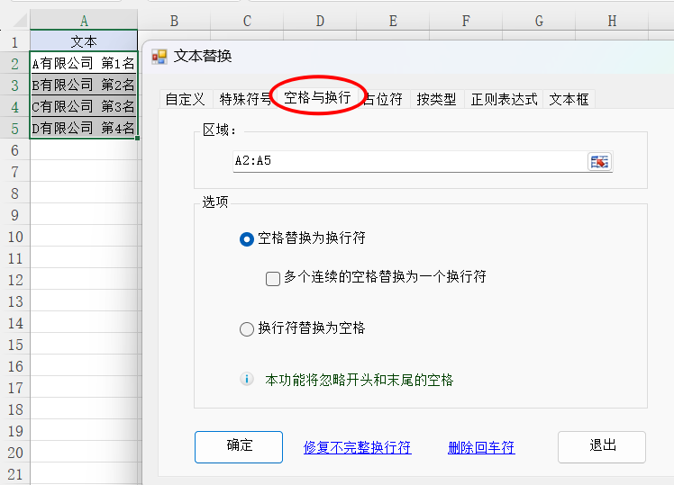
Task: Select the column A header
Action: point(84,21)
